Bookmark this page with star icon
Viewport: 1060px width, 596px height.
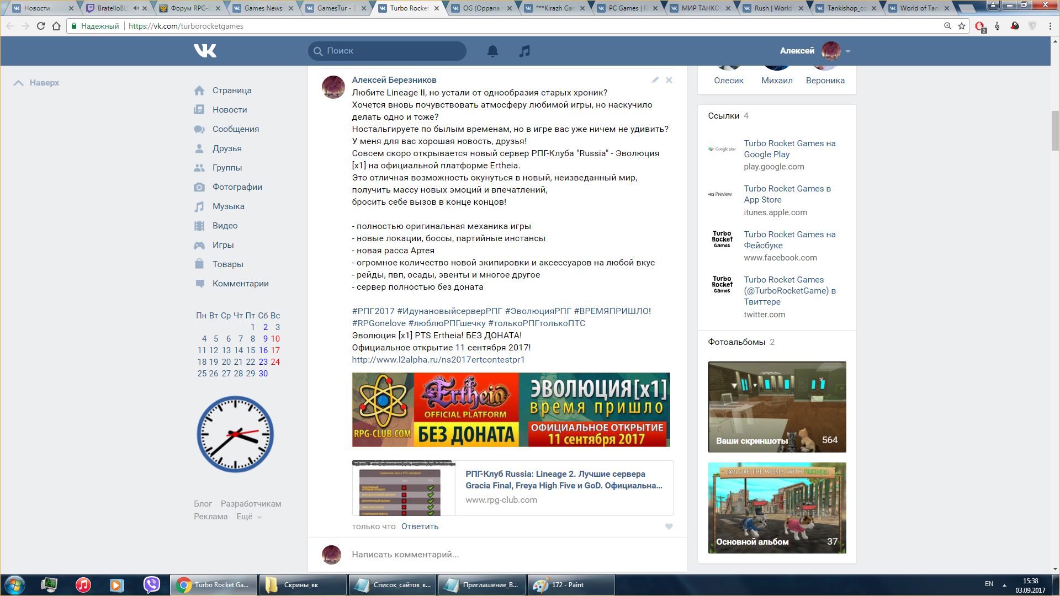tap(962, 26)
